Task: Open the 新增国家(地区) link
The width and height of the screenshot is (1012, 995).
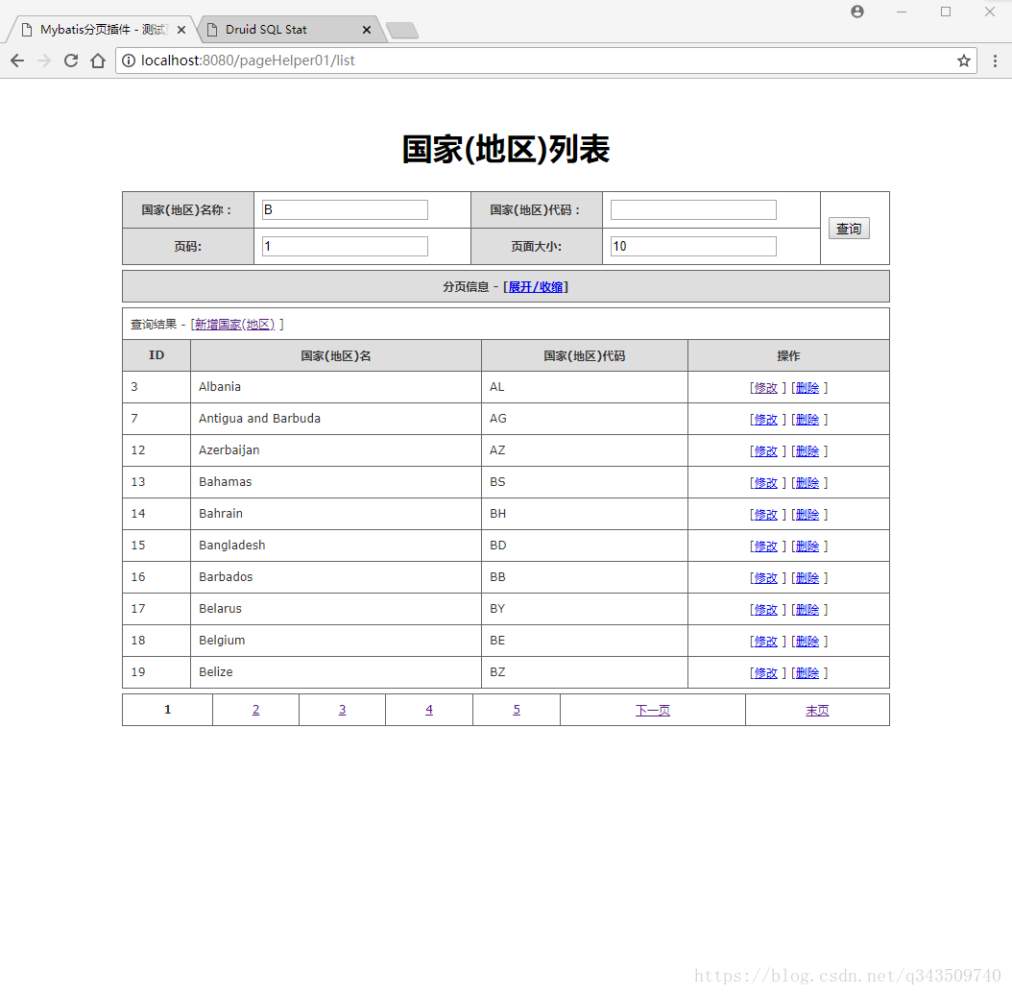Action: pyautogui.click(x=235, y=324)
